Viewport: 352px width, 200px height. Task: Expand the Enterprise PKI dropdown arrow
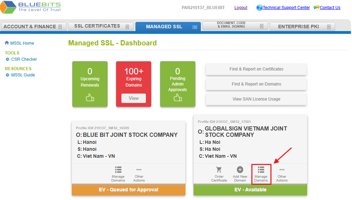coord(329,27)
